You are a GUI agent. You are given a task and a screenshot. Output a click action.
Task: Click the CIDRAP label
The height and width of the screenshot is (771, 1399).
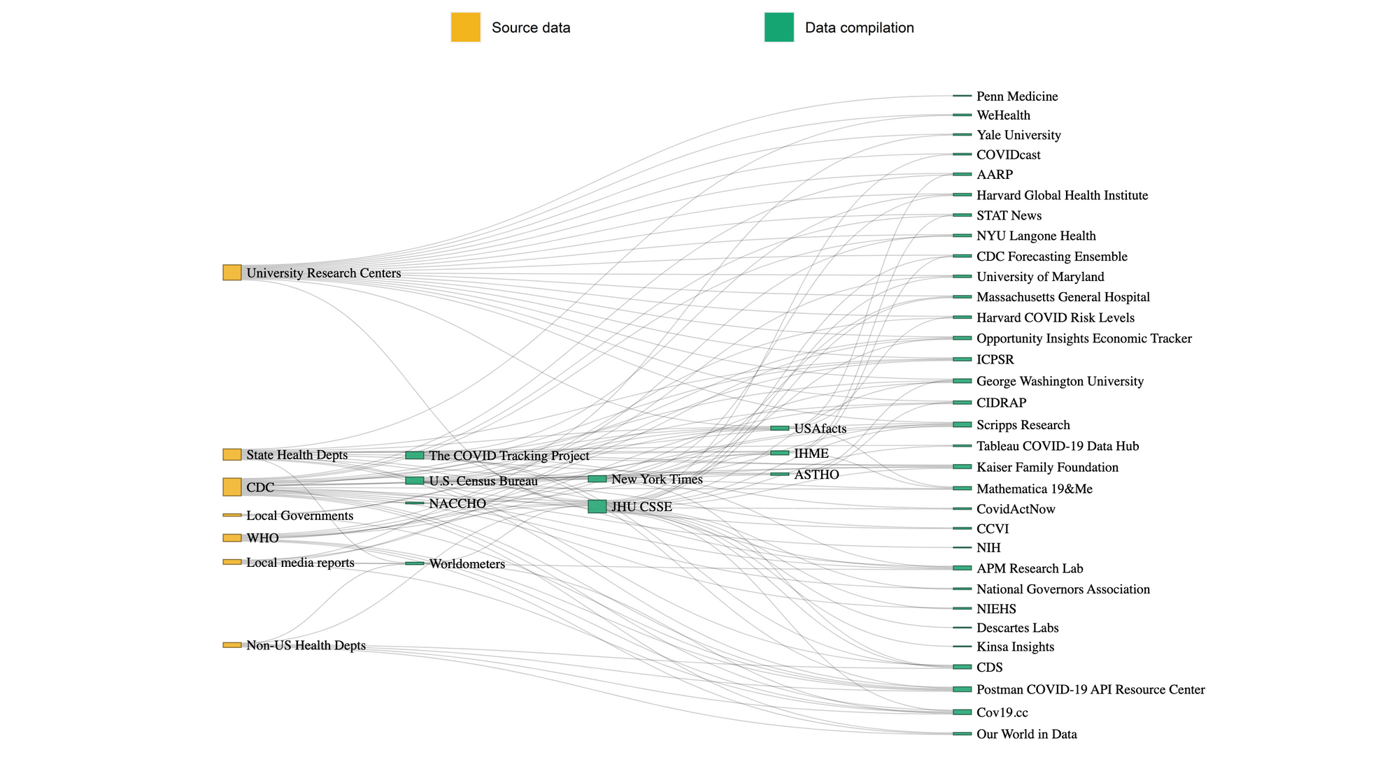click(1002, 403)
